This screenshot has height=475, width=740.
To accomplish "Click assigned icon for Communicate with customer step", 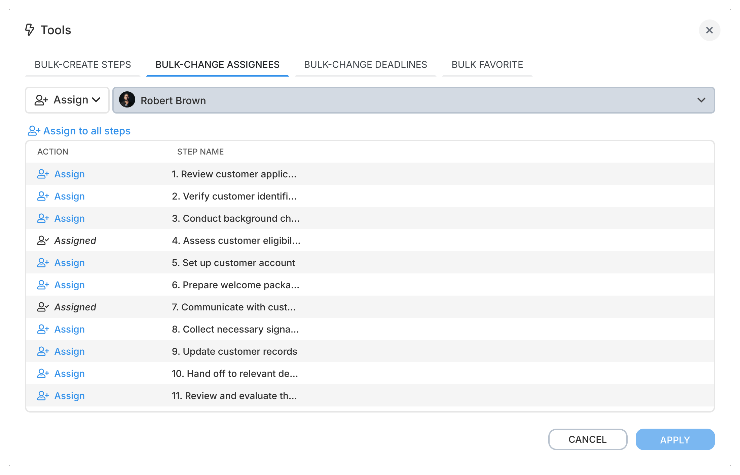I will click(43, 307).
